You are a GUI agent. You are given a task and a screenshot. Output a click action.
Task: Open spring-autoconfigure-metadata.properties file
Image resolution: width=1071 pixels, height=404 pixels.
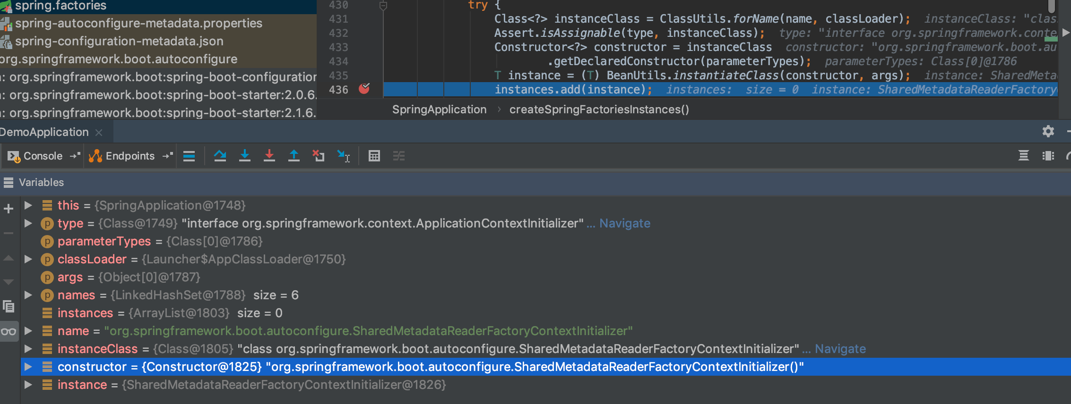138,23
